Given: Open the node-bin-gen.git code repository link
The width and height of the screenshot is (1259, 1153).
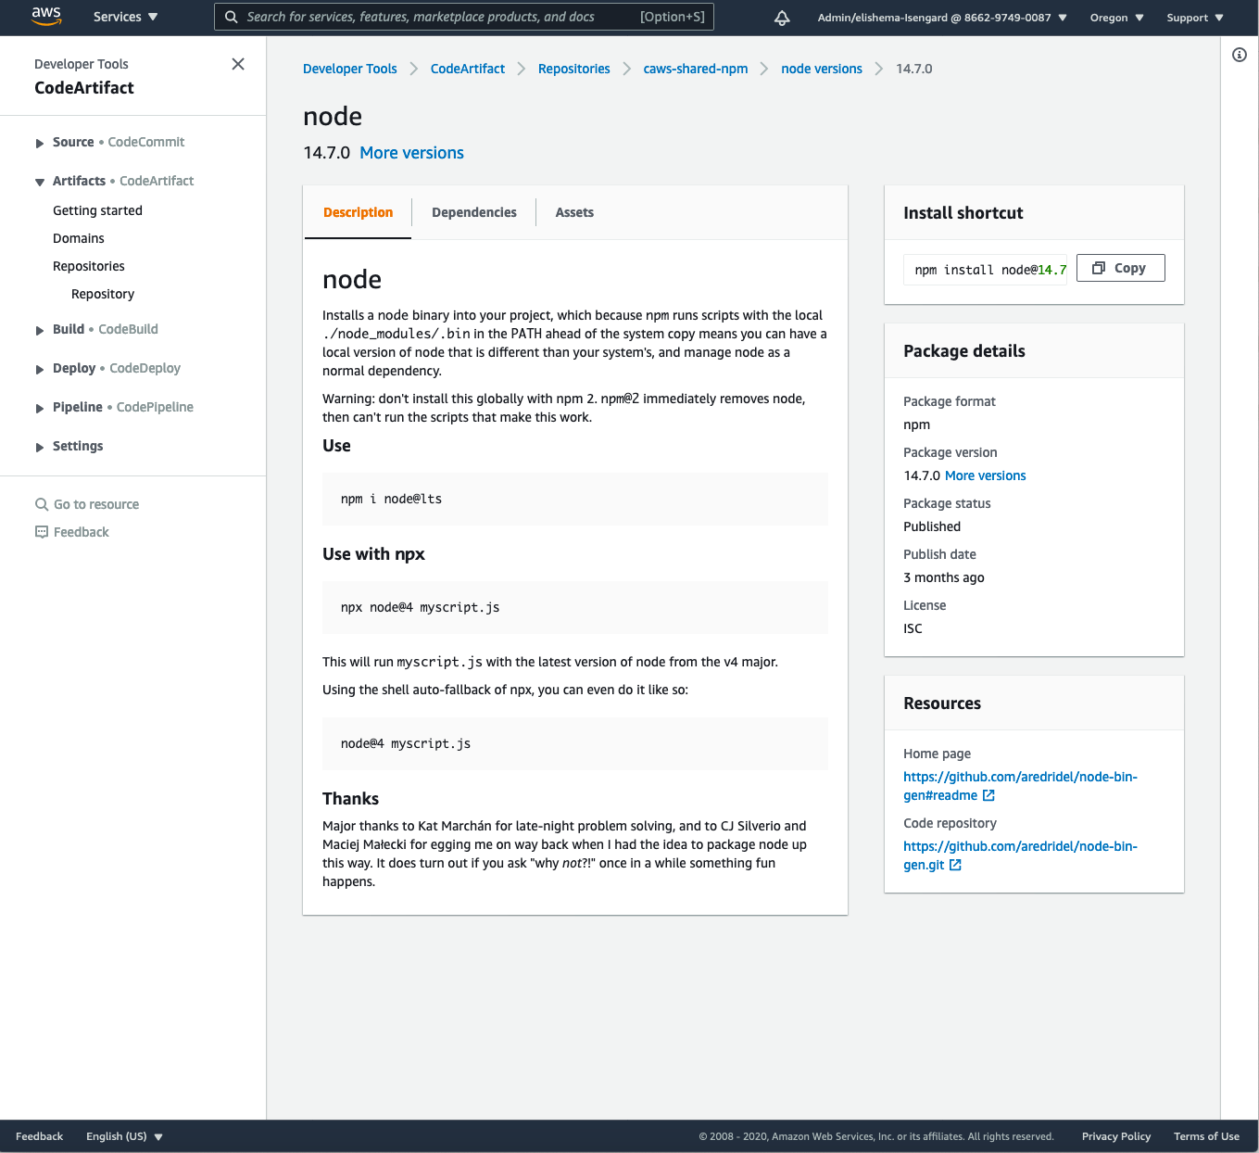Looking at the screenshot, I should point(1020,855).
